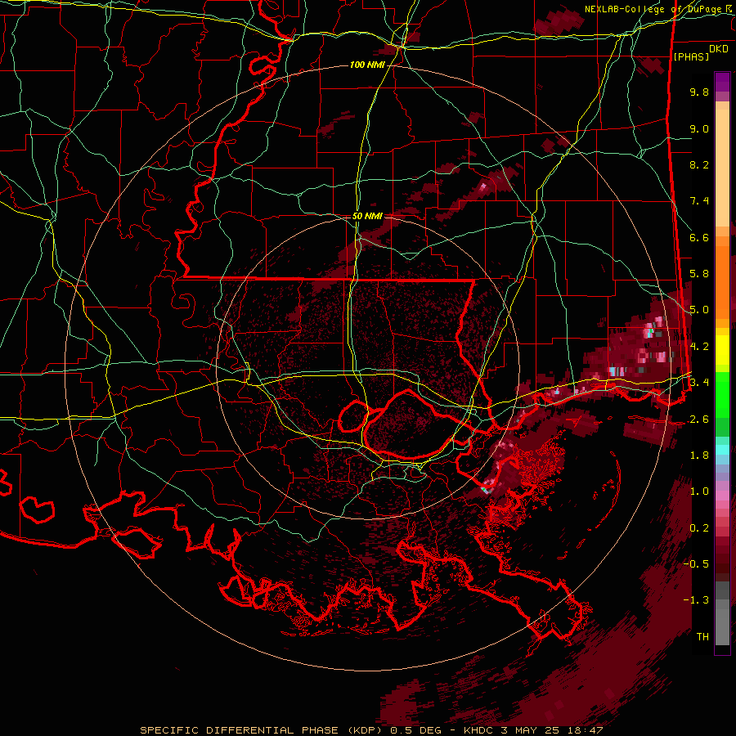Click the -0.5 scale value
The width and height of the screenshot is (736, 736).
click(696, 563)
